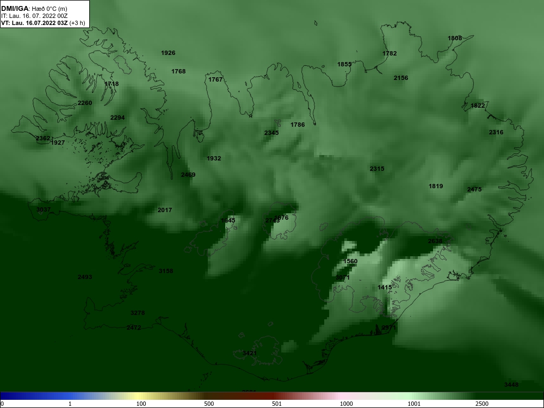Image resolution: width=544 pixels, height=408 pixels.
Task: Click the map value 3421
Action: point(250,353)
